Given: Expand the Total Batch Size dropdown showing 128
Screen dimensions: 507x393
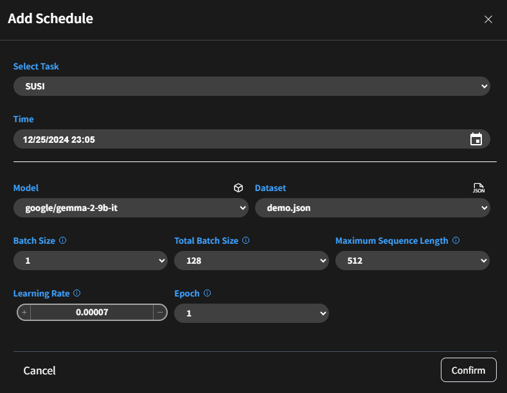Looking at the screenshot, I should point(251,260).
